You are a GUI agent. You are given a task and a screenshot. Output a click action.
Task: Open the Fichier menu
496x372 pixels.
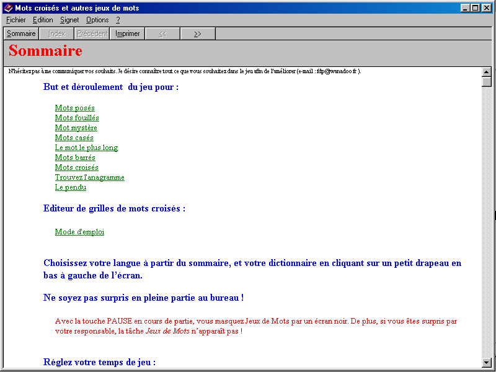pos(15,20)
